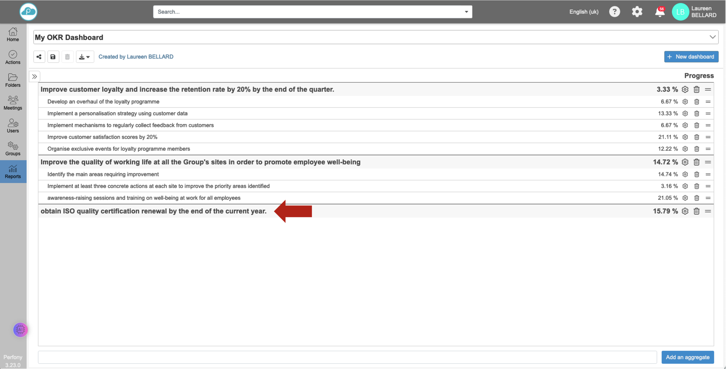Click the save dashboard icon

point(53,57)
